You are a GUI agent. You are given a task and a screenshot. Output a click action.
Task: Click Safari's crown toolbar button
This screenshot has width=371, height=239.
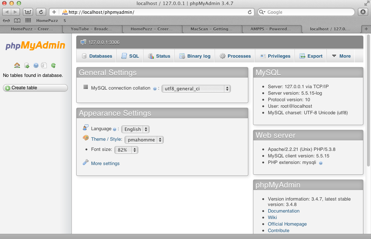click(x=28, y=12)
